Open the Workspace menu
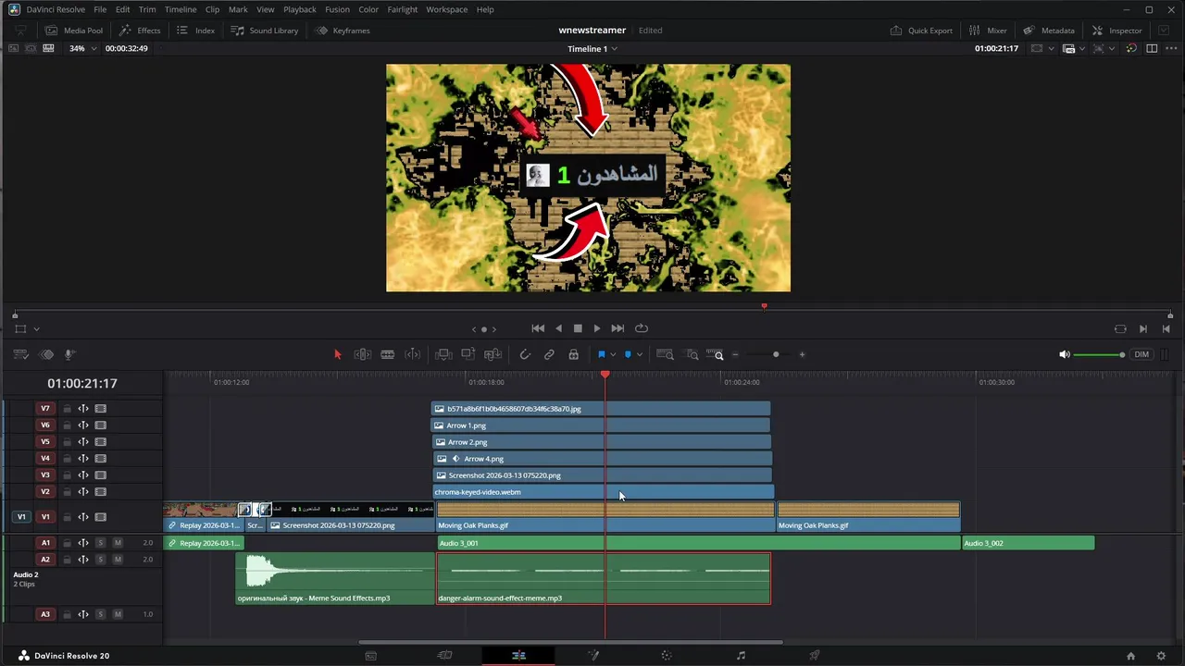Screen dimensions: 1185x666 pos(447,9)
